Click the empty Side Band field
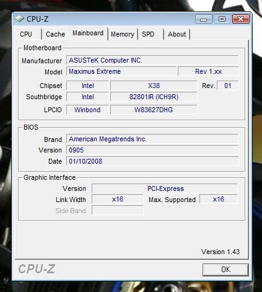The height and width of the screenshot is (292, 262). tap(118, 211)
